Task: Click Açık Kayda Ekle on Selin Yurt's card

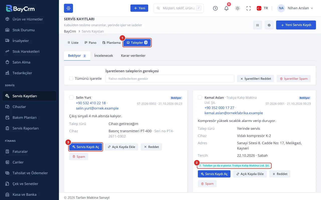Action: [121, 147]
